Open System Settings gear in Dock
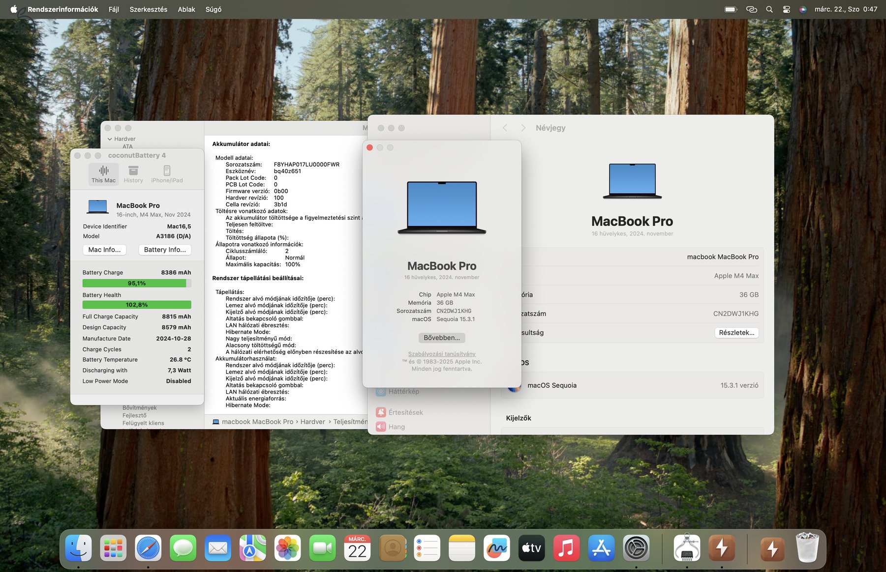The width and height of the screenshot is (886, 572). [636, 548]
